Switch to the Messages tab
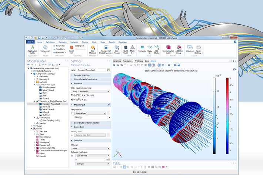This screenshot has width=263, height=194. pos(128,61)
